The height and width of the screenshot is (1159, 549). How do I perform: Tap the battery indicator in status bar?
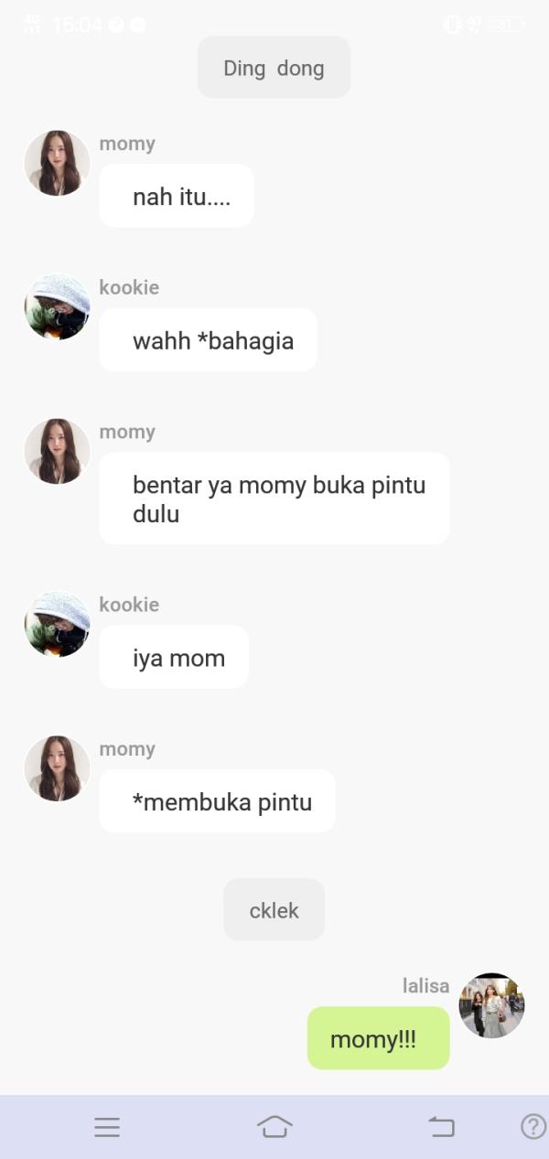click(506, 25)
